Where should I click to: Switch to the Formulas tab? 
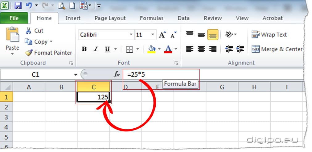click(x=151, y=18)
